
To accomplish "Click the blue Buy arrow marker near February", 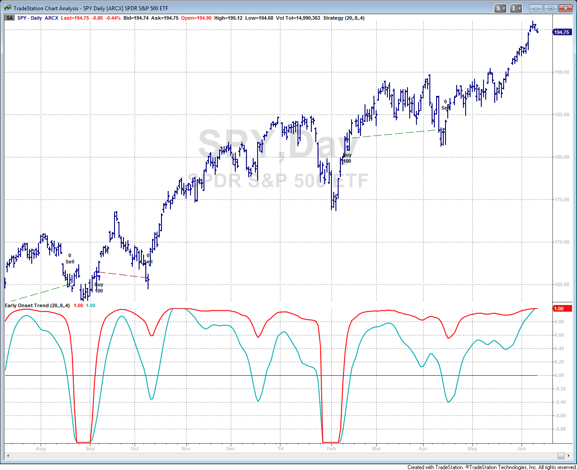I will tap(348, 148).
